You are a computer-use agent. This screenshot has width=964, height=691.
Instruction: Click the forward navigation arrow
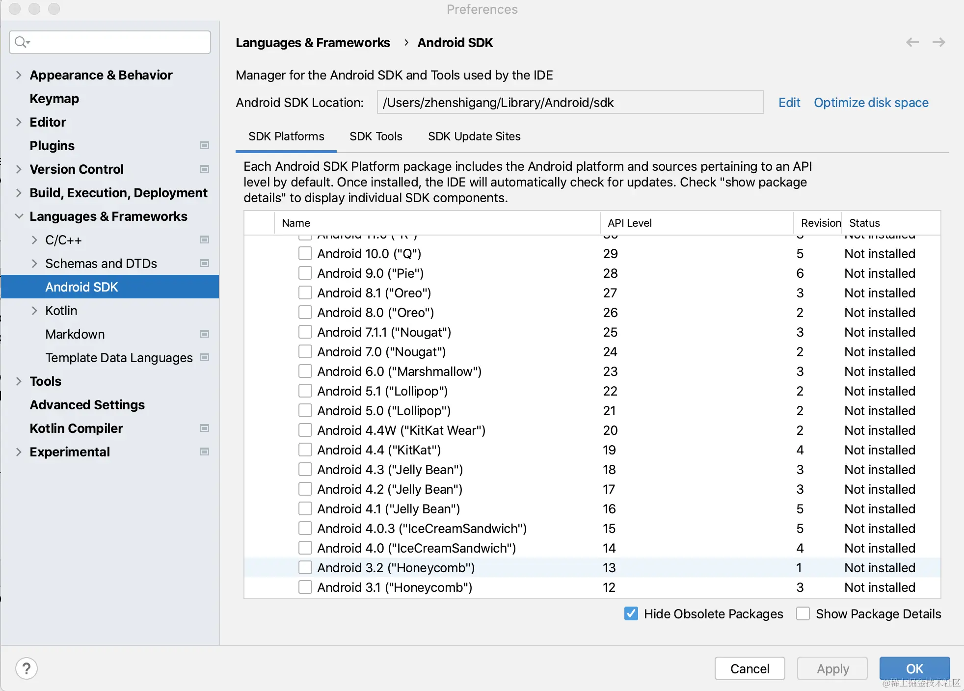[x=938, y=43]
